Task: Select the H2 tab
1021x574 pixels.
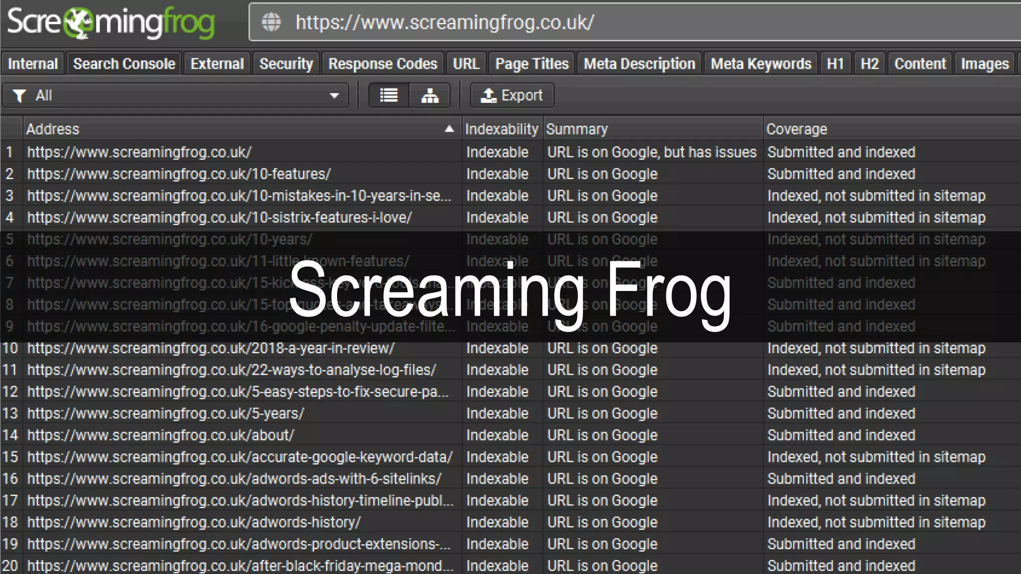Action: tap(870, 64)
